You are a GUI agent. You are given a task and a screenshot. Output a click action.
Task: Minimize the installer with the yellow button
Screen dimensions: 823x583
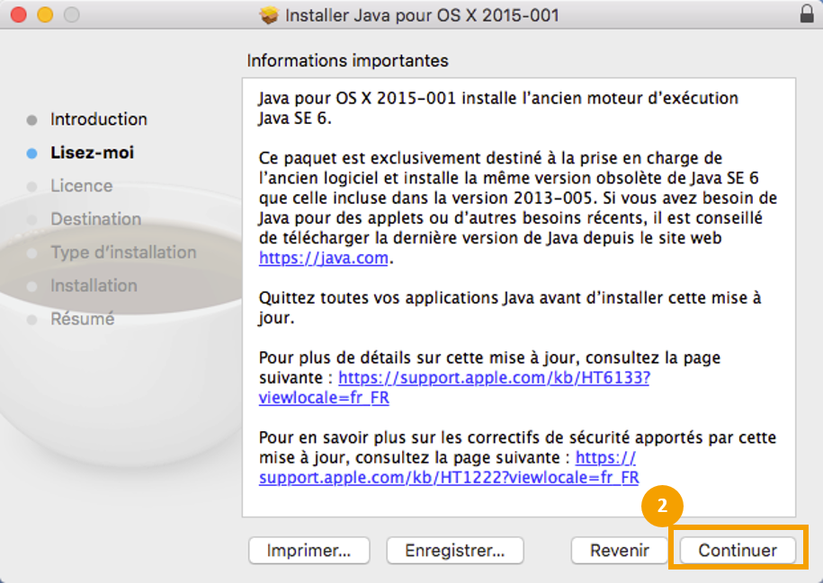click(45, 14)
